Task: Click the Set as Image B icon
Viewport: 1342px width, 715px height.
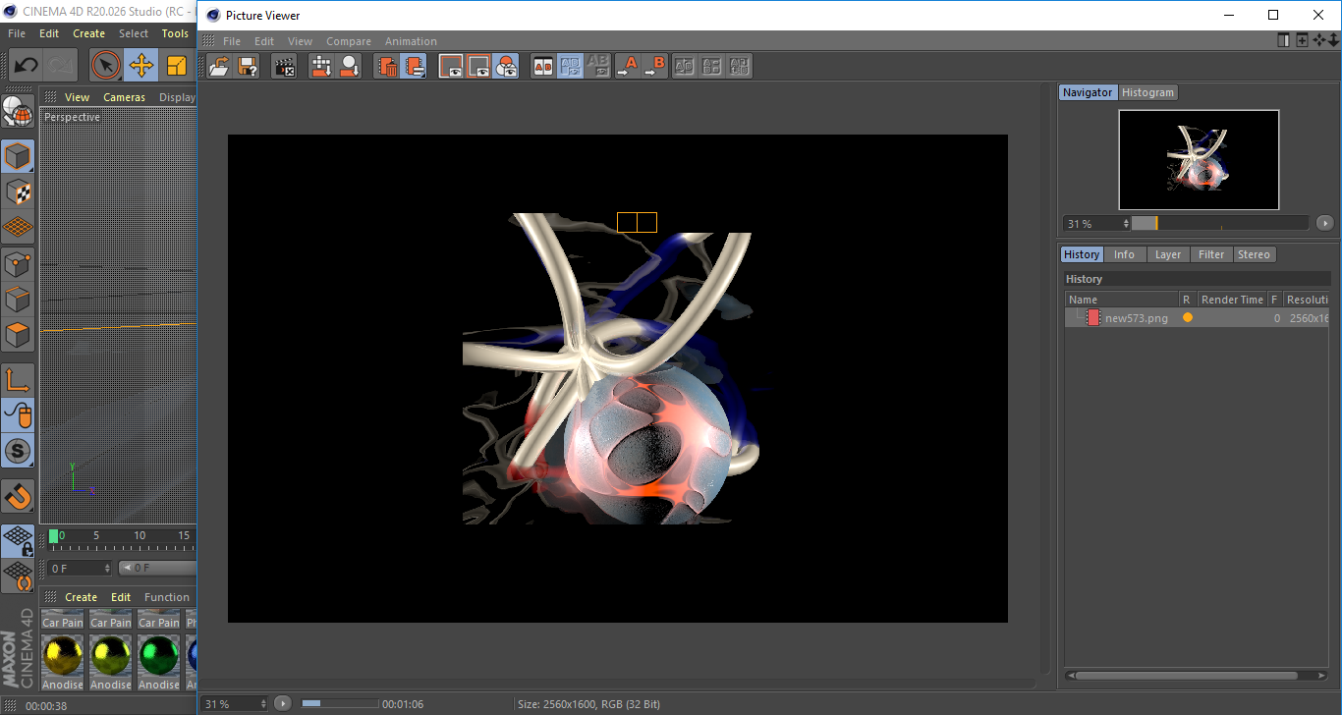Action: [x=654, y=66]
